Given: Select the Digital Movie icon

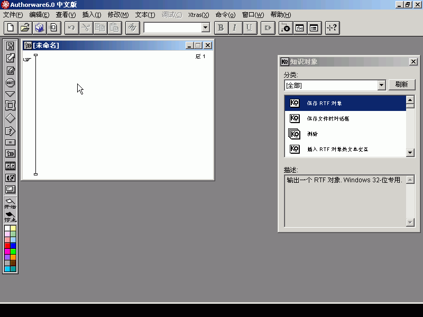Looking at the screenshot, I should [10, 166].
